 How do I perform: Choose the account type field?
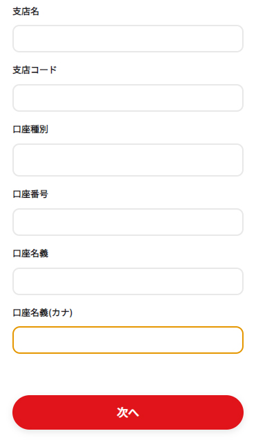click(128, 160)
